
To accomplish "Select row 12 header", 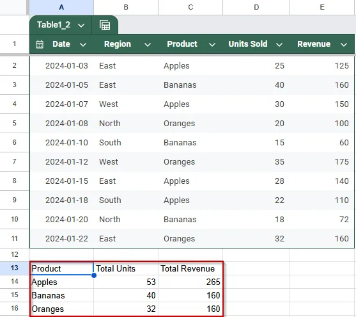I will [x=15, y=254].
